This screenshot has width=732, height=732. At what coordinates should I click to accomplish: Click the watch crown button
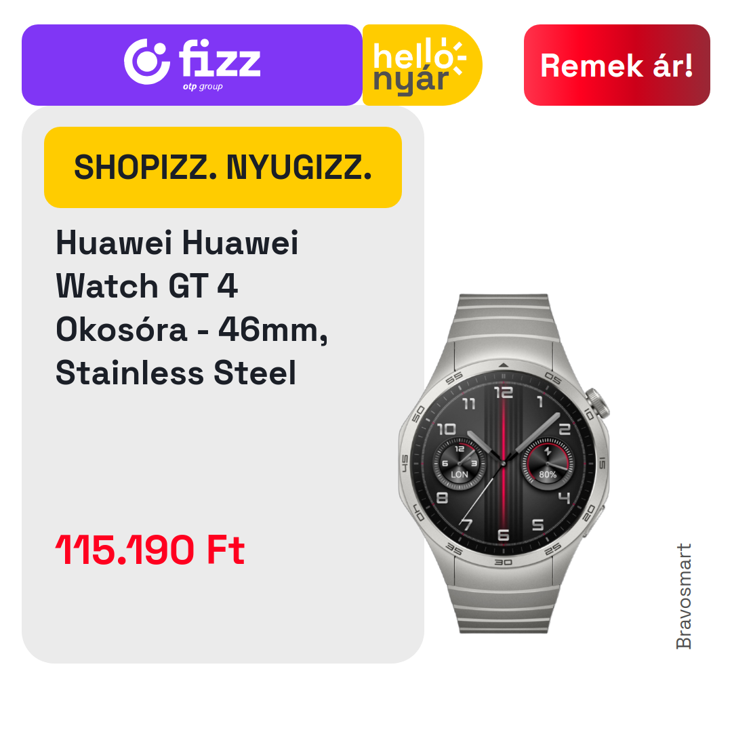pyautogui.click(x=598, y=404)
